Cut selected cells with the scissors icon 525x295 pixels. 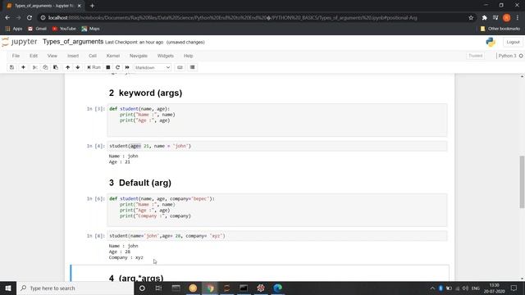pos(34,67)
